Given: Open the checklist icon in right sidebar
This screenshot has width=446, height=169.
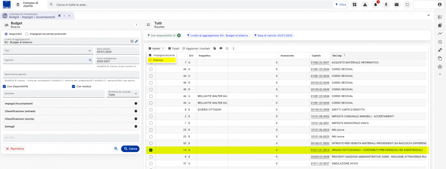Looking at the screenshot, I should (x=440, y=17).
